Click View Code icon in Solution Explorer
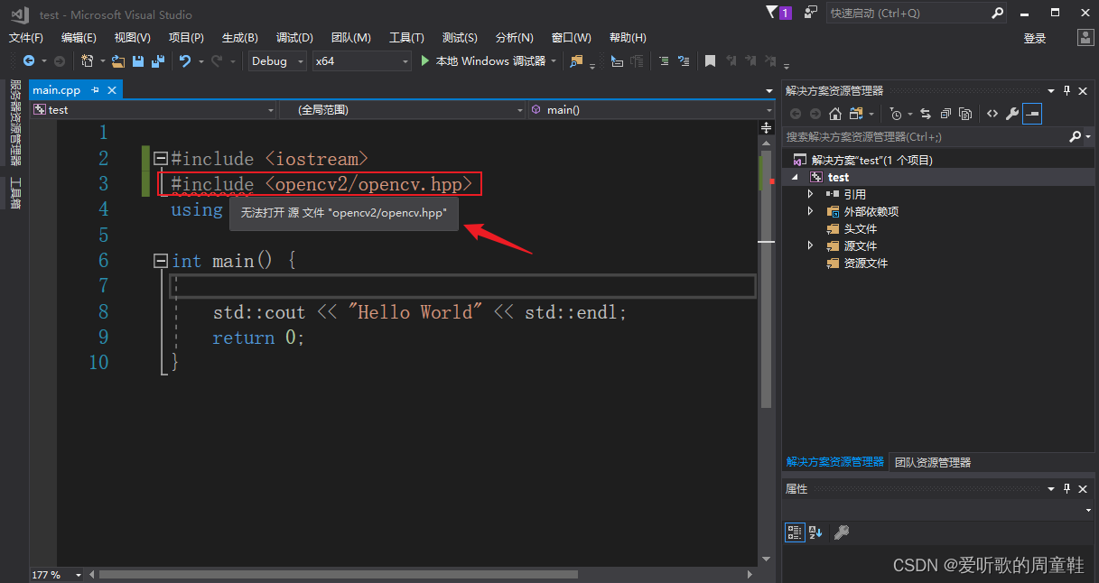This screenshot has height=583, width=1099. pyautogui.click(x=992, y=113)
